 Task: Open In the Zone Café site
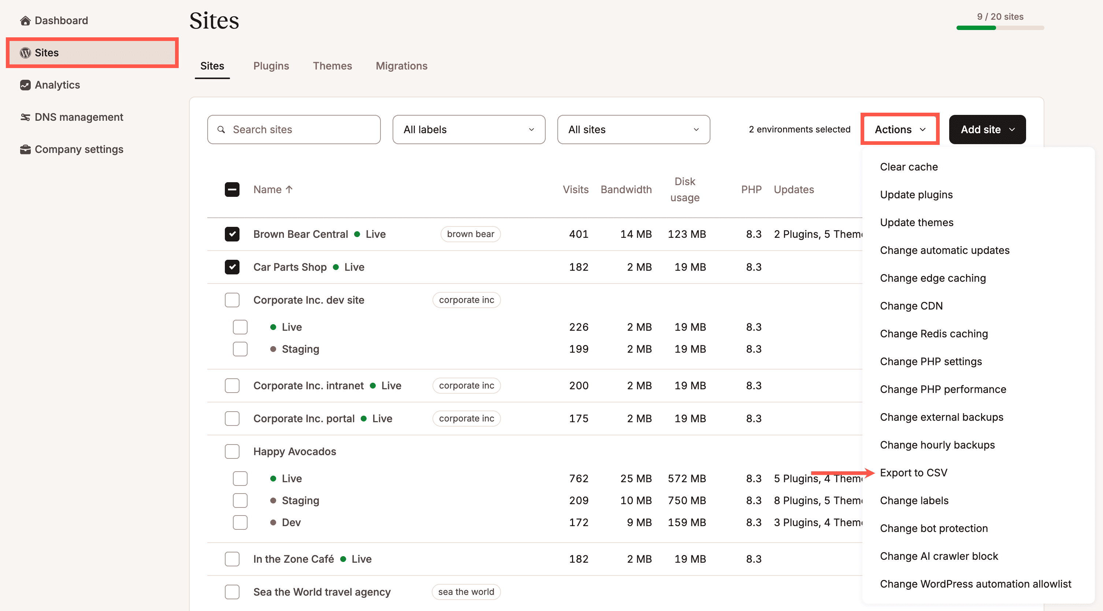click(x=293, y=559)
